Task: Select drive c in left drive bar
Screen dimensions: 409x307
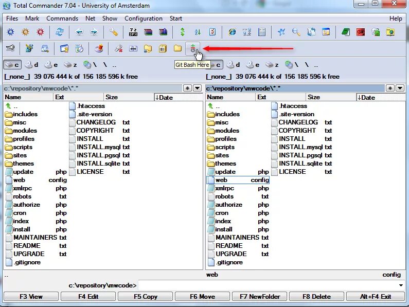Action: (x=12, y=65)
